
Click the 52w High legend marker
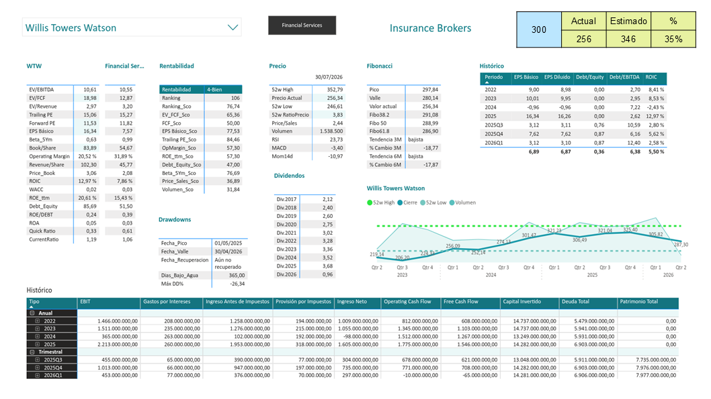point(370,203)
